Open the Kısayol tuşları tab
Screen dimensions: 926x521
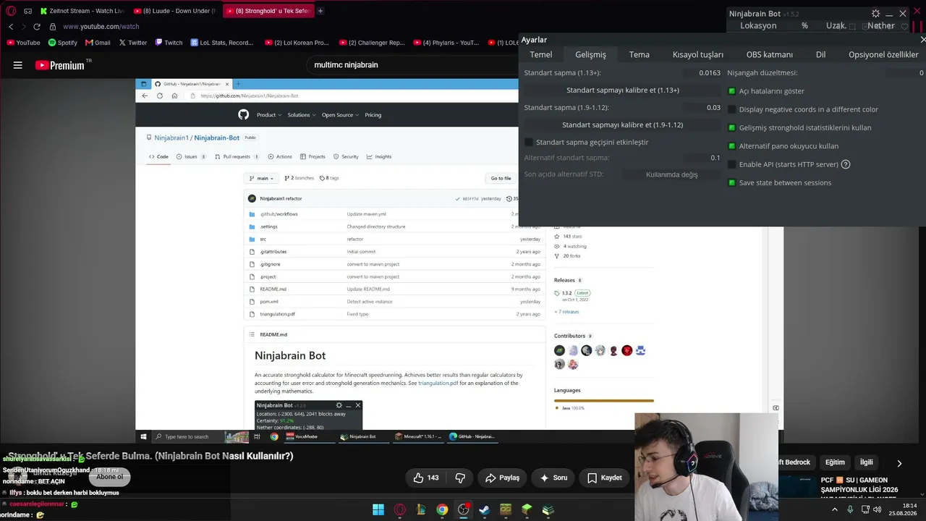(x=698, y=55)
